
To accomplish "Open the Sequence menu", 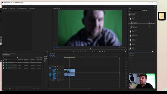I will [10, 4].
